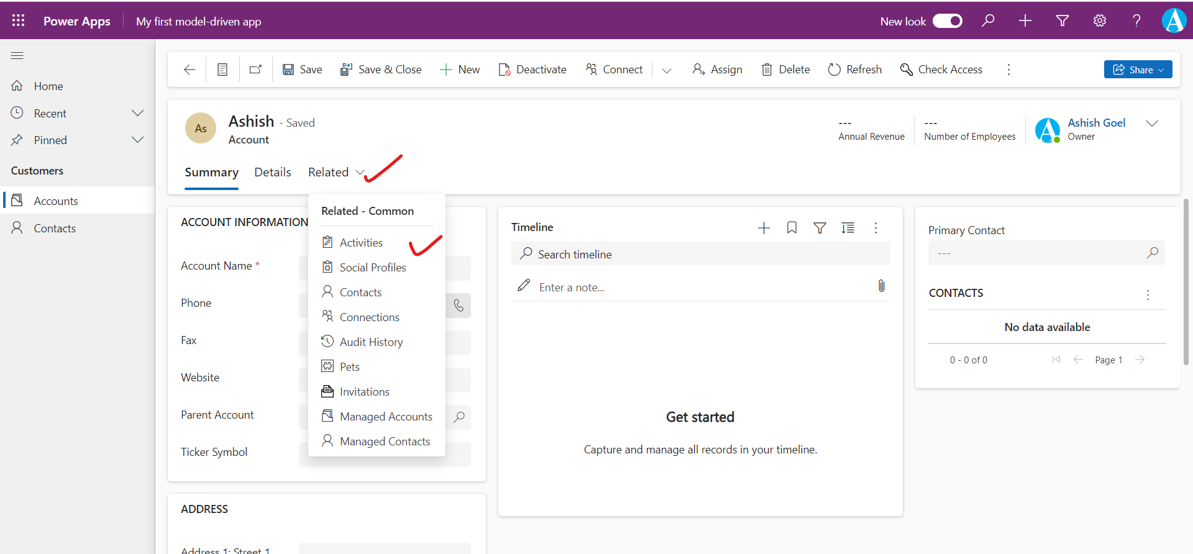Expand the Recent navigation section

point(138,113)
